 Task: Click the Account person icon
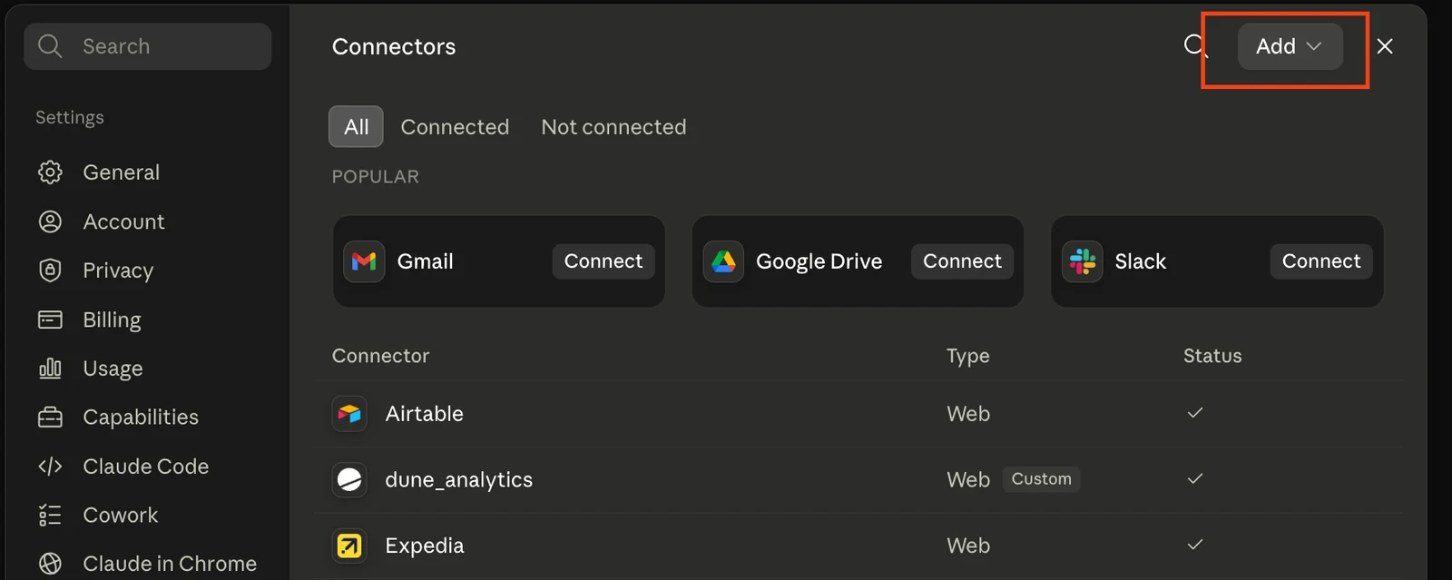click(50, 221)
